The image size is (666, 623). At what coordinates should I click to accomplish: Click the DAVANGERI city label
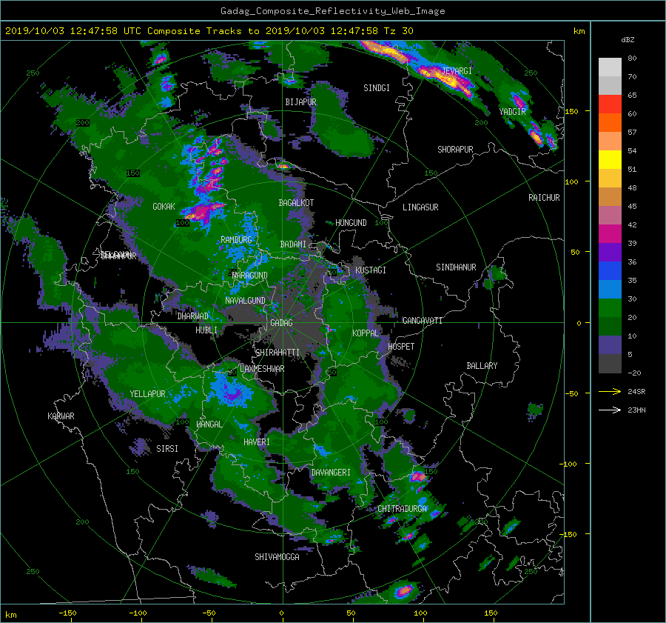[x=331, y=473]
